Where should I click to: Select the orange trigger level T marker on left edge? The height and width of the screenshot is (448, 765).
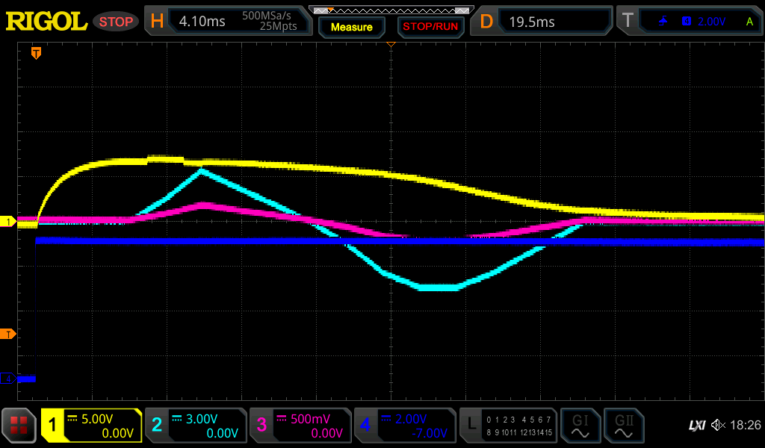coord(8,334)
